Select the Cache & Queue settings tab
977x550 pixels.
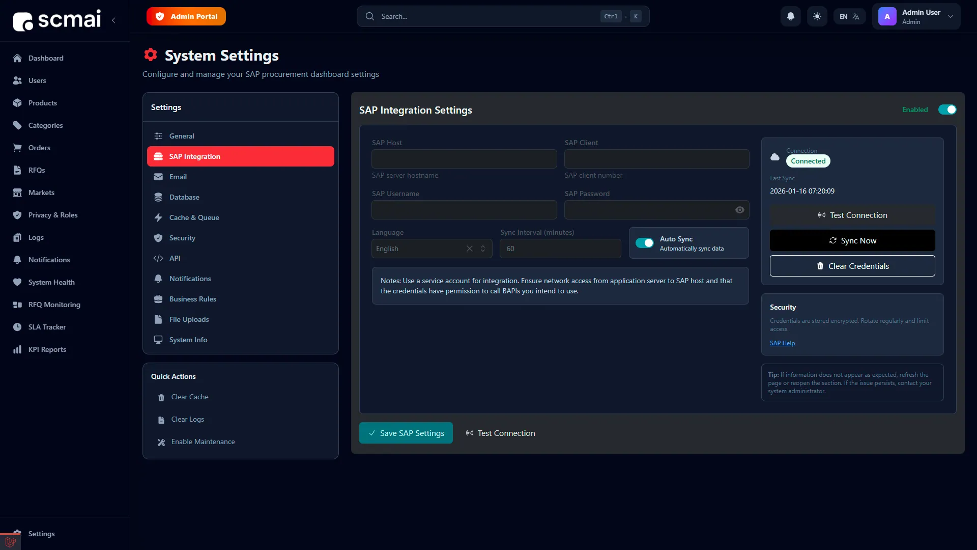pyautogui.click(x=240, y=217)
